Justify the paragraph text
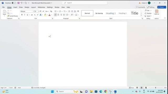This screenshot has height=94, width=168. pos(64,15)
